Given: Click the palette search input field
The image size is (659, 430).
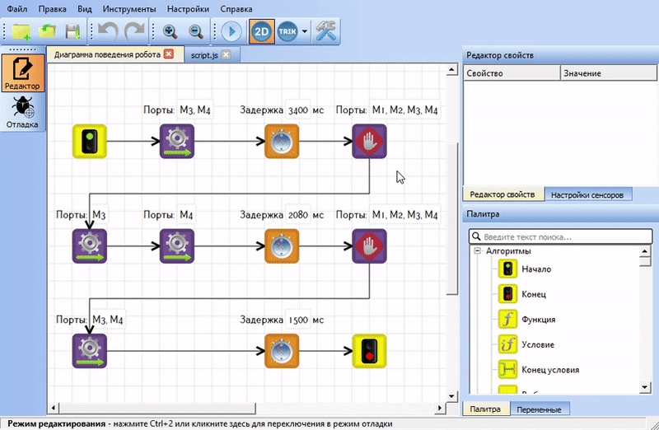Looking at the screenshot, I should (x=560, y=236).
